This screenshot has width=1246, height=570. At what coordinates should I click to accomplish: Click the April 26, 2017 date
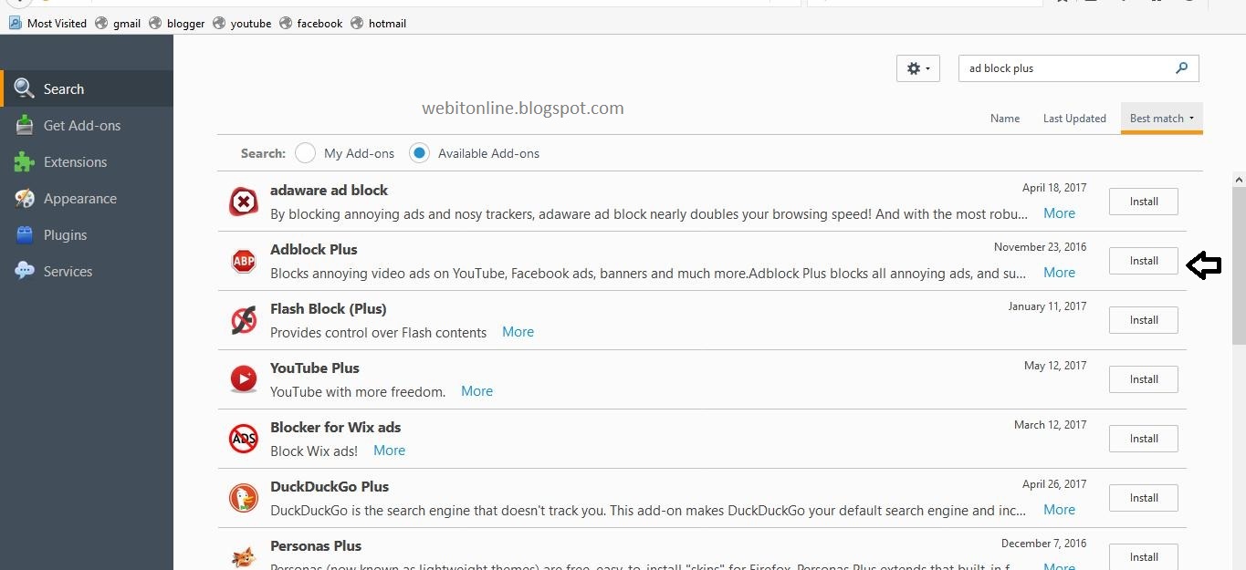1054,484
